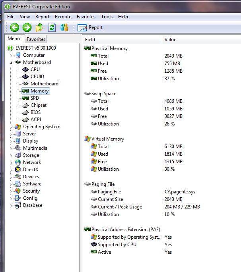Select the Memory module icon in tree

[x=25, y=91]
